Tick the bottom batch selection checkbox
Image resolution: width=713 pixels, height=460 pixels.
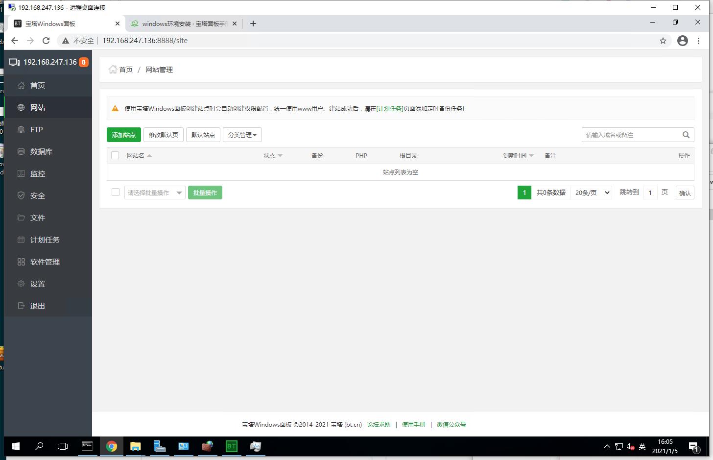point(116,192)
